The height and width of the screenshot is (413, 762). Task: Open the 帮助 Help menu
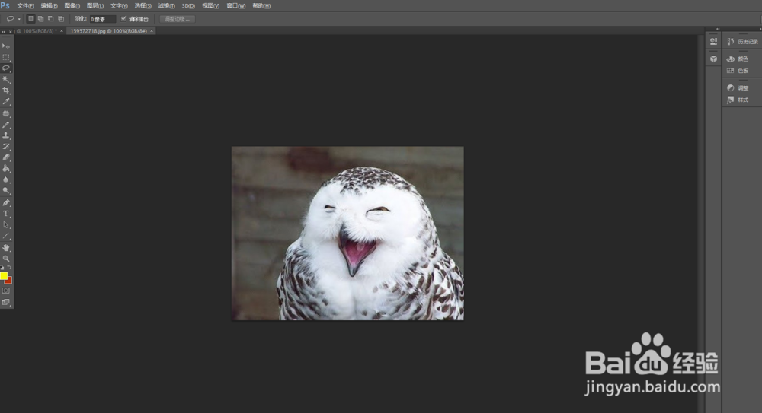pos(261,6)
